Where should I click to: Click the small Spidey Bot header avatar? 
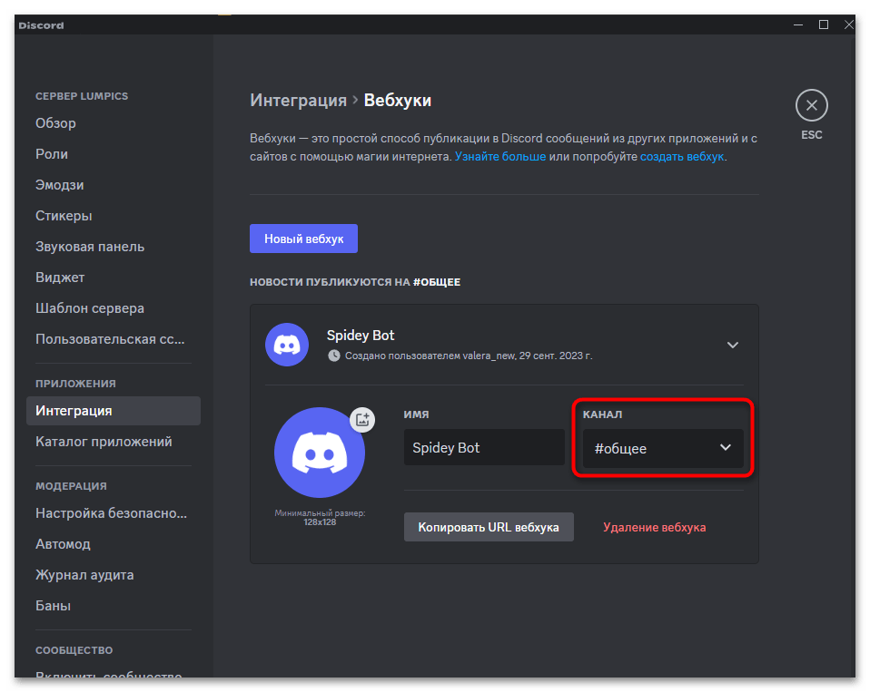pos(287,345)
